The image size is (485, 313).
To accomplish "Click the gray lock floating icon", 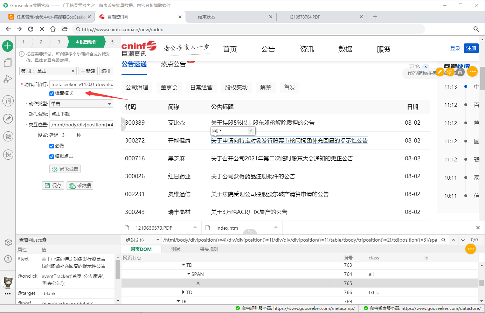I will coord(460,72).
